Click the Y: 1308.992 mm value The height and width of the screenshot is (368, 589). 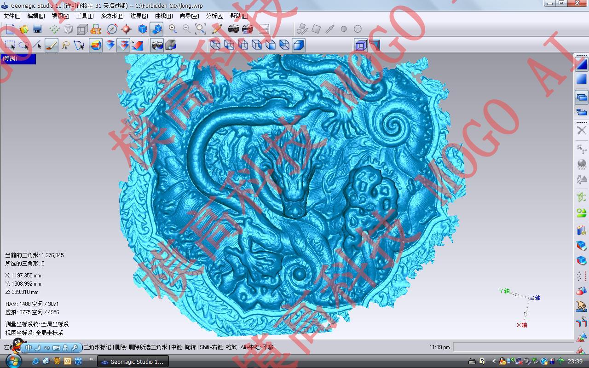tap(23, 283)
